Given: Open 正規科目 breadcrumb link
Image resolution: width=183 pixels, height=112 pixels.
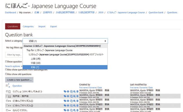Looking at the screenshot, I should pos(48,12).
